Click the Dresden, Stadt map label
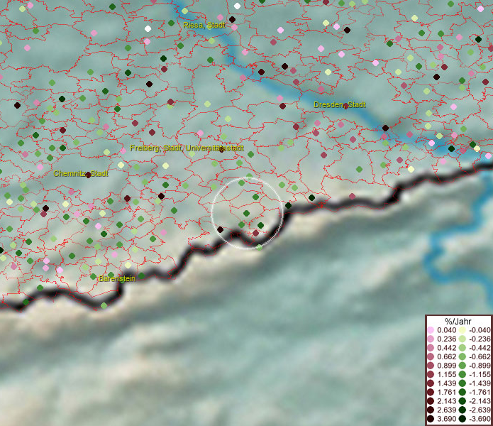The width and height of the screenshot is (493, 426). [x=340, y=105]
